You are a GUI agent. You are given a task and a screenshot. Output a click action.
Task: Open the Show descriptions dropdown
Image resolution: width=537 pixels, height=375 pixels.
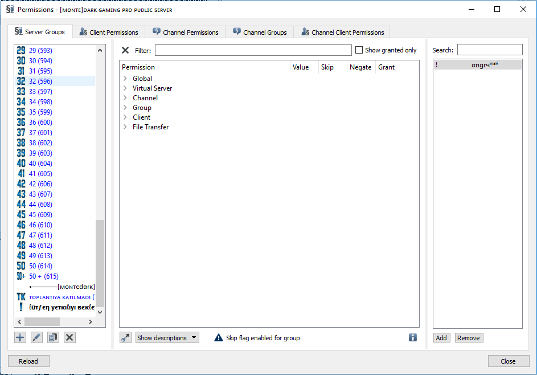pos(167,337)
